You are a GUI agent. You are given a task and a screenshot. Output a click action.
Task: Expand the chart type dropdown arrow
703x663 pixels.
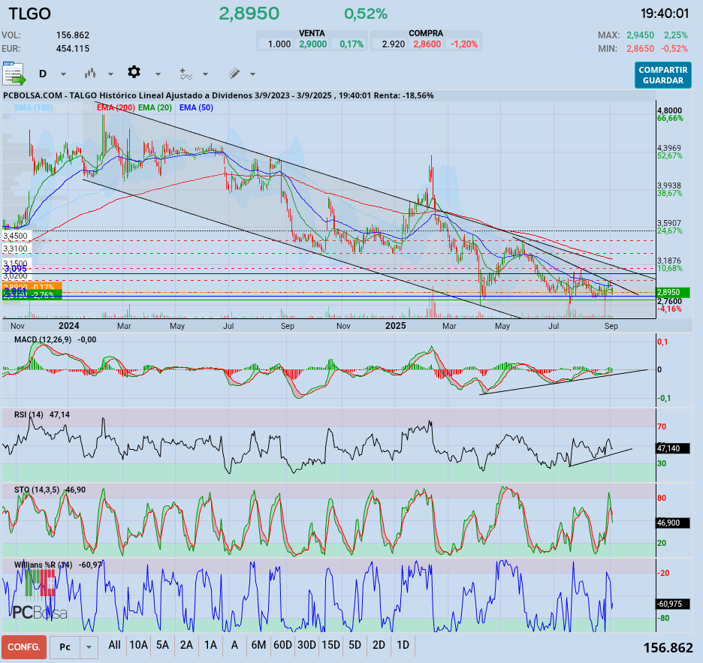tap(110, 74)
